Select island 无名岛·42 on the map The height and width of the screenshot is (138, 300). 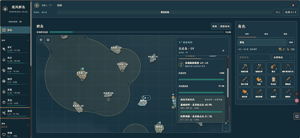click(78, 107)
